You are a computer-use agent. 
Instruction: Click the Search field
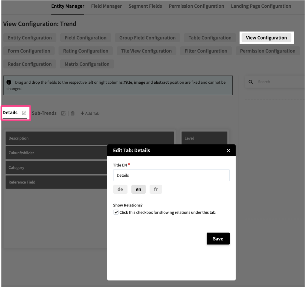(x=278, y=82)
